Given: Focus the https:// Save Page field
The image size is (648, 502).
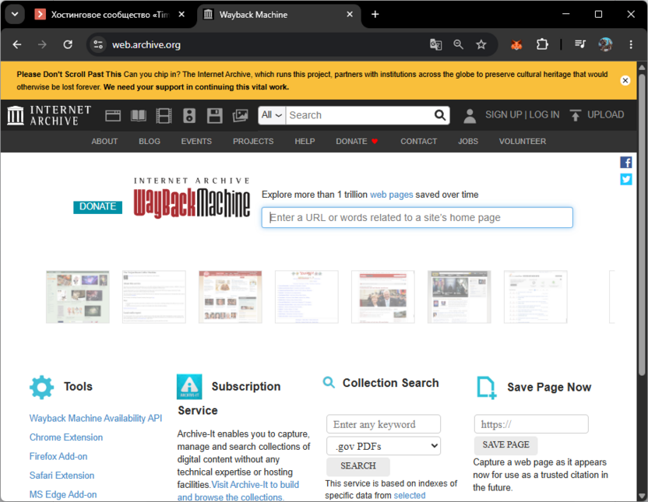Looking at the screenshot, I should [x=531, y=424].
